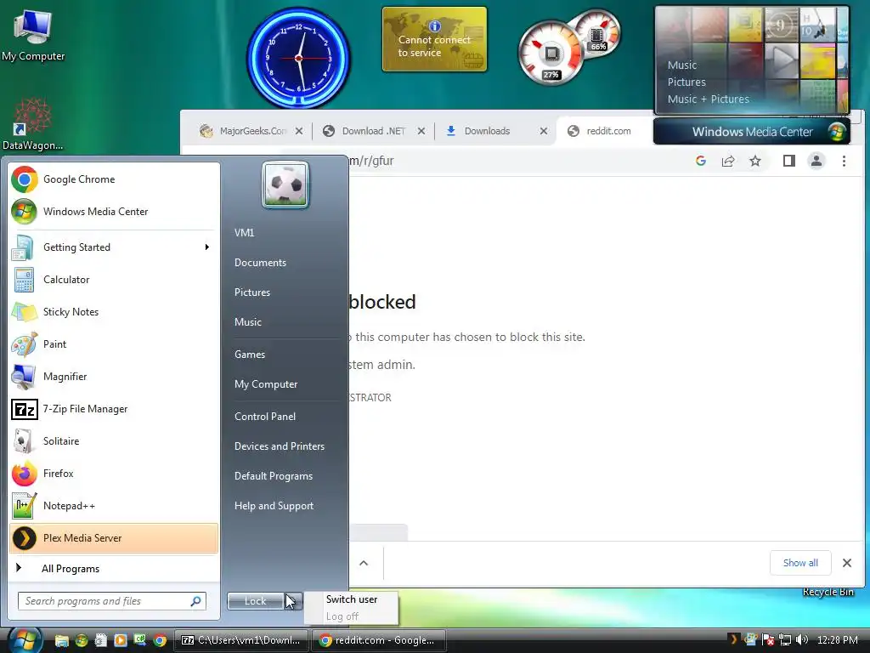Click Show all downloads button
The image size is (870, 653).
tap(800, 563)
